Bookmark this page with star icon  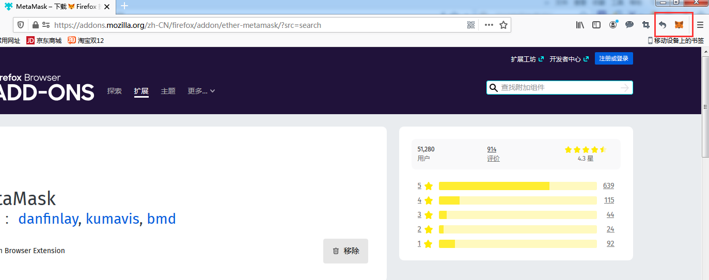click(503, 25)
